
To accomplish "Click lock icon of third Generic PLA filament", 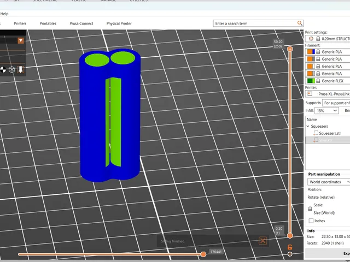I will point(318,66).
